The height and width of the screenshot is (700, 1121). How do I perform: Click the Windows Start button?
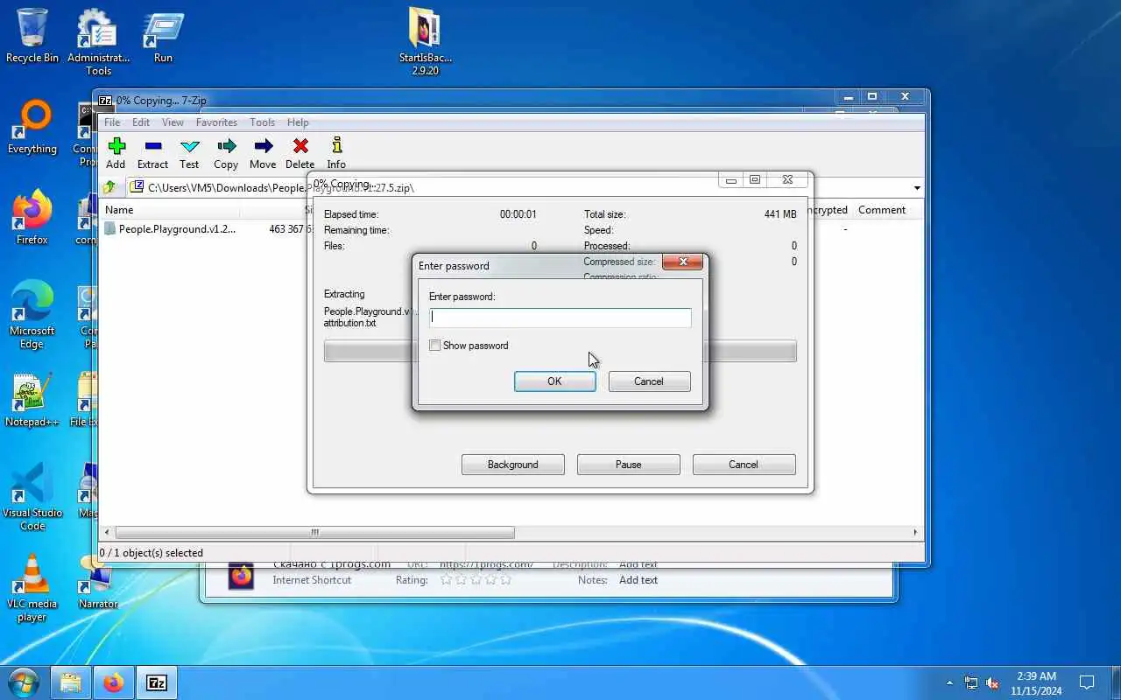coord(22,682)
